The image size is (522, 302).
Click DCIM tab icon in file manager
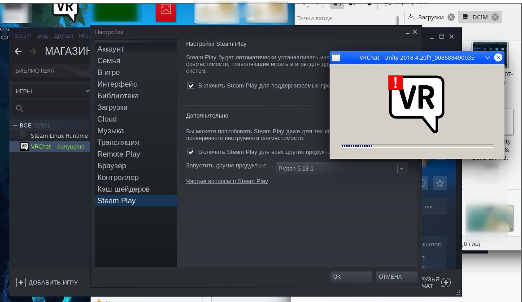point(465,17)
